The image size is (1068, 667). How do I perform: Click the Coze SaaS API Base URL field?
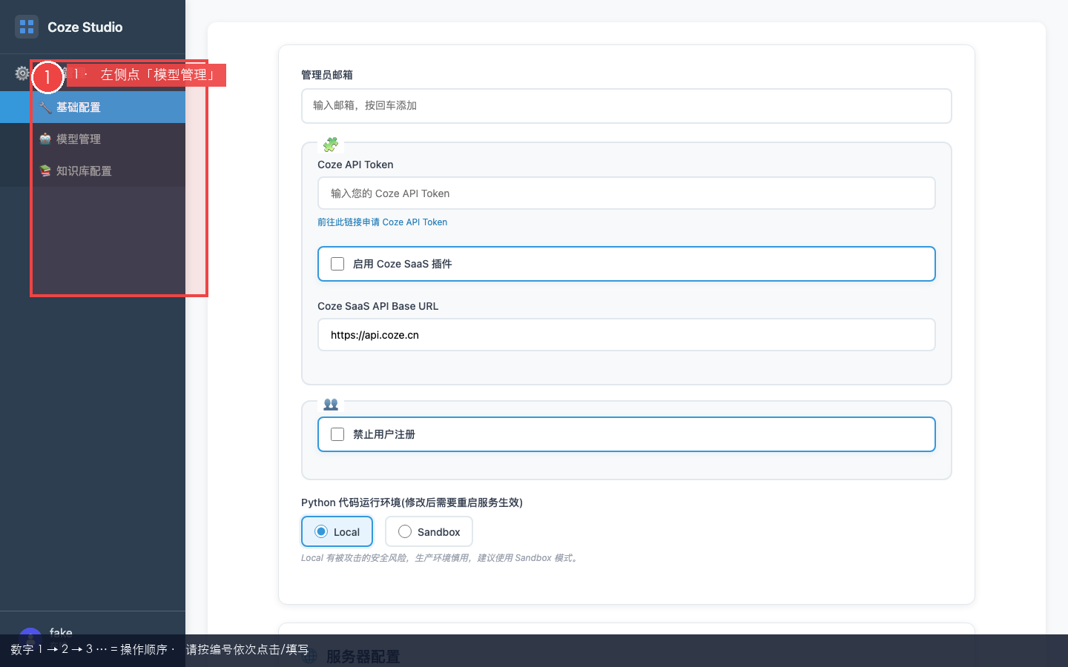pos(626,335)
